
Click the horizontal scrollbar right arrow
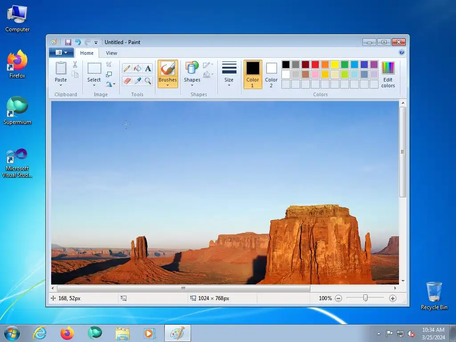395,288
